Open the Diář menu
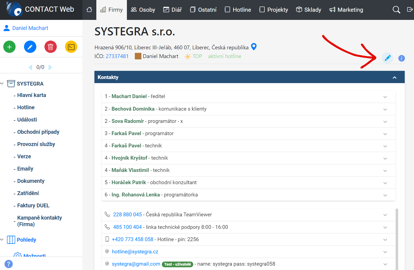 pyautogui.click(x=172, y=10)
